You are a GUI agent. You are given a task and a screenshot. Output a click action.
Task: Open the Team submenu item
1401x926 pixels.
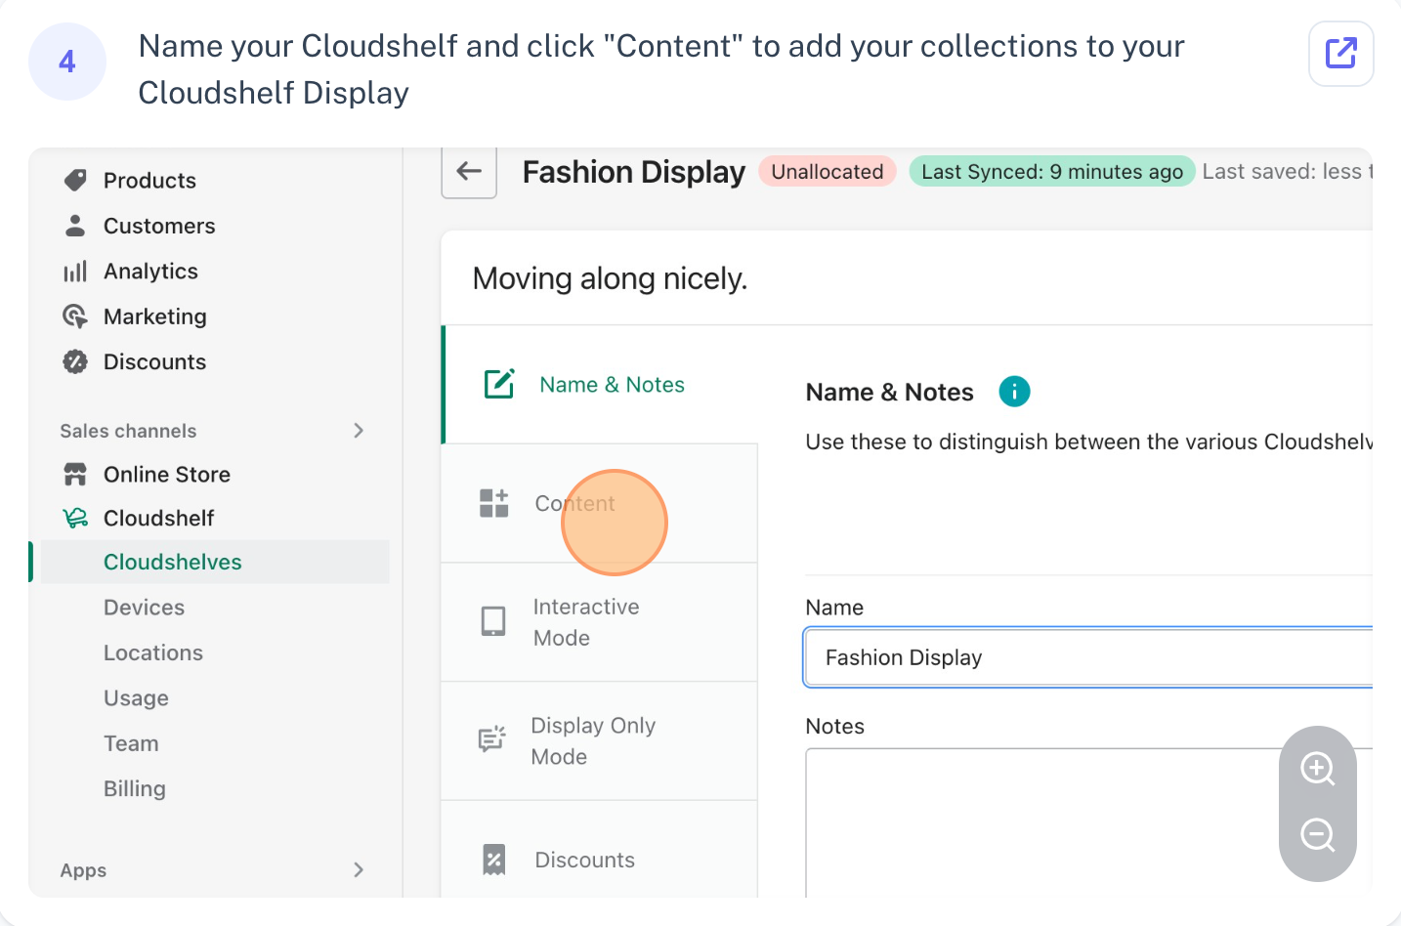tap(131, 743)
